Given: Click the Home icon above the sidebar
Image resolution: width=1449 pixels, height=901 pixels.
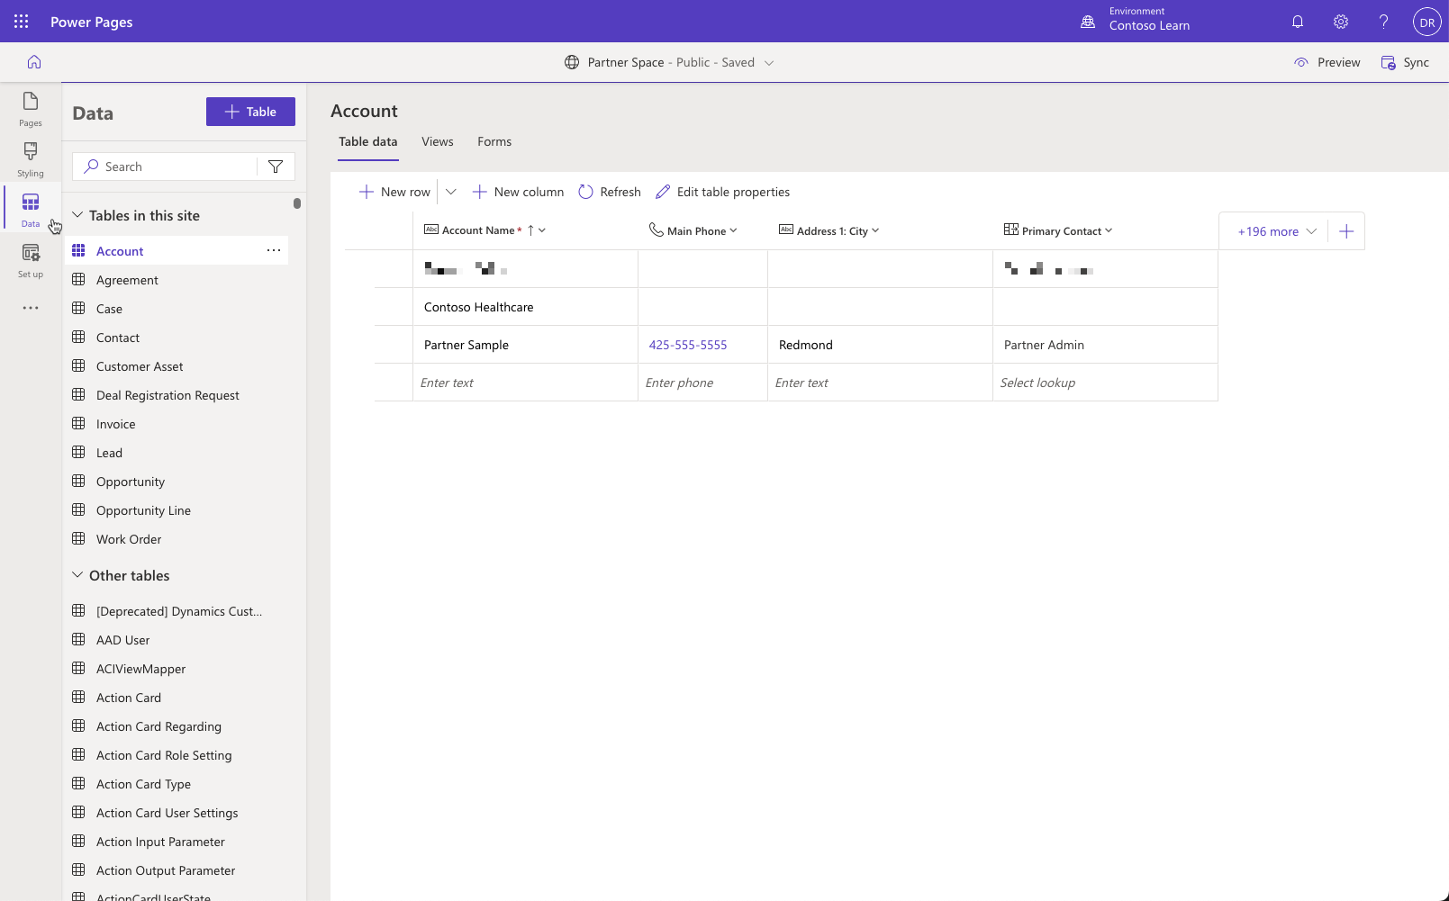Looking at the screenshot, I should (x=33, y=61).
